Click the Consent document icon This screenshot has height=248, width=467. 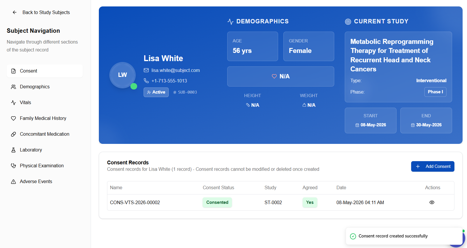(x=13, y=71)
